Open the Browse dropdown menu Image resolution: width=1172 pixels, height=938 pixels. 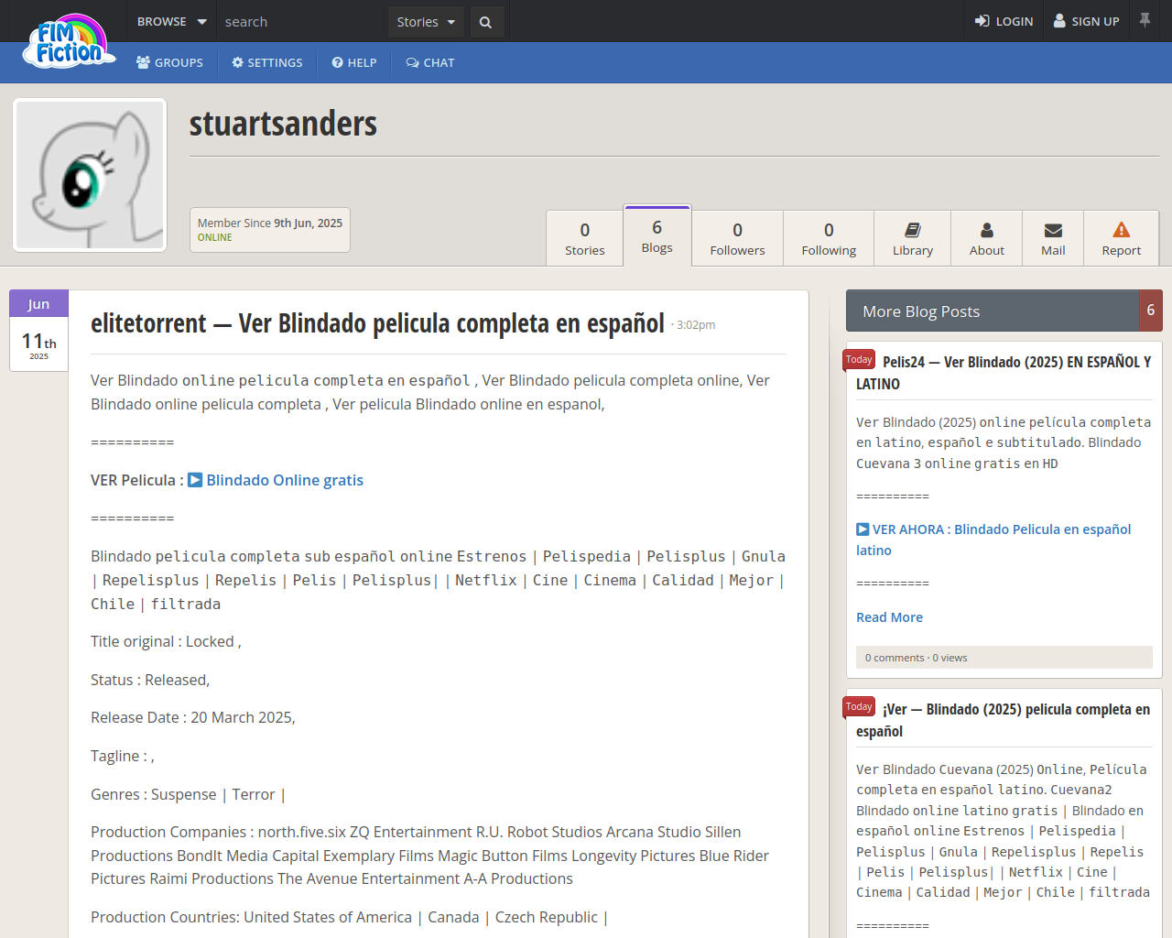[171, 21]
